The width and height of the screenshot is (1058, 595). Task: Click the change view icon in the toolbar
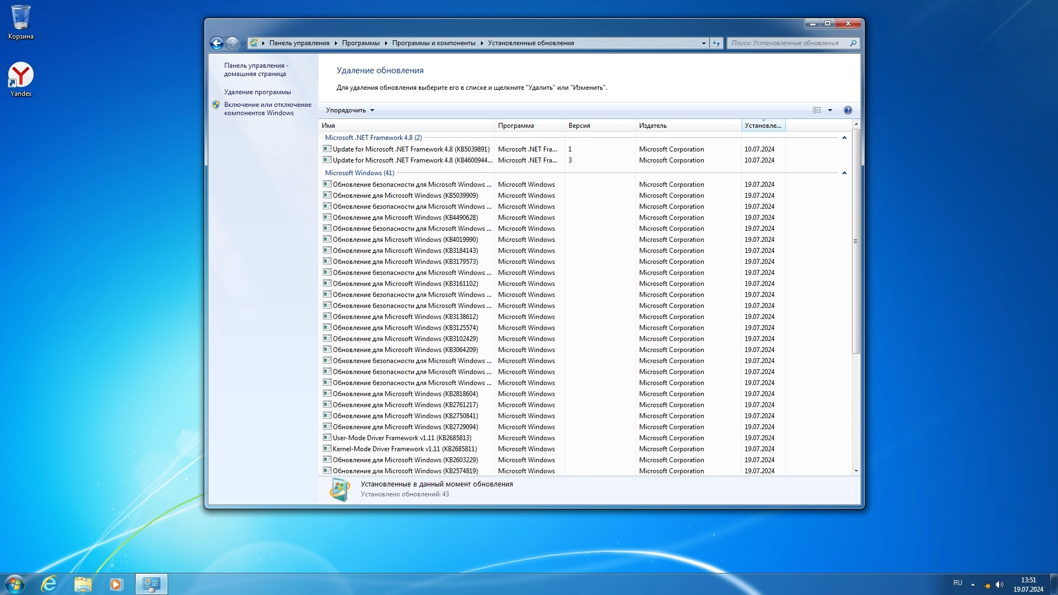pyautogui.click(x=817, y=110)
